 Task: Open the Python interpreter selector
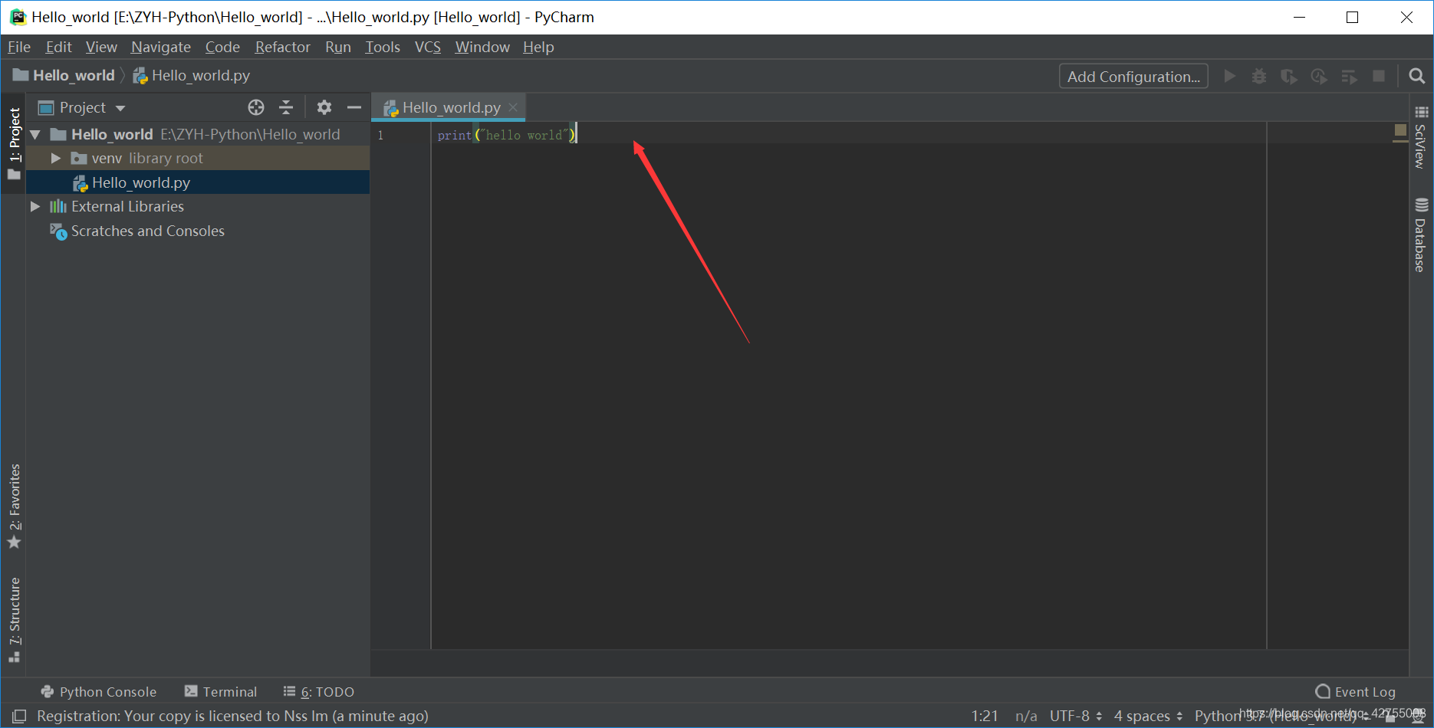tap(1283, 716)
